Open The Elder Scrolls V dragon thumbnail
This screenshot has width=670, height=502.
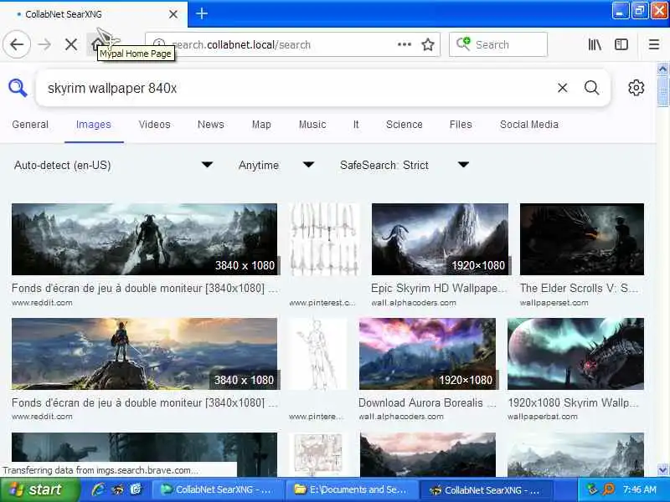coord(582,239)
